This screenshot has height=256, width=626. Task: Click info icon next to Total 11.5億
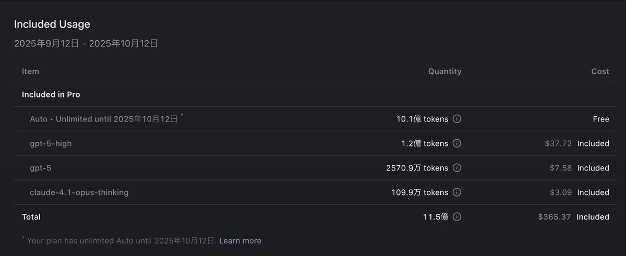[457, 217]
